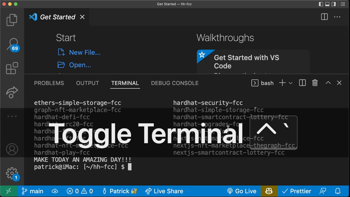Switch to the PROBLEMS tab
350x197 pixels.
pos(49,83)
